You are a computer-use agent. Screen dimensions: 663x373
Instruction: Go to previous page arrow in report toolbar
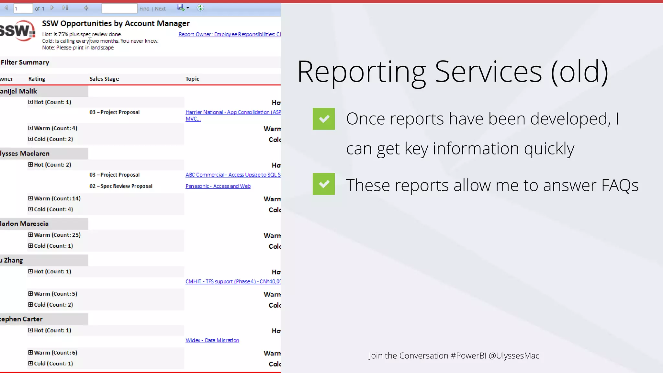pos(6,8)
